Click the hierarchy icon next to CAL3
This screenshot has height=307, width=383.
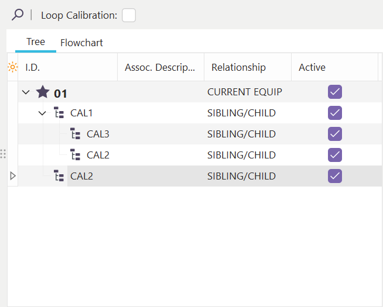point(76,134)
